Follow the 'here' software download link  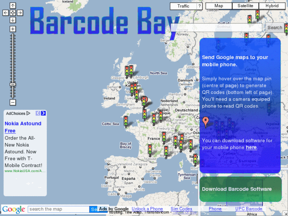point(251,147)
